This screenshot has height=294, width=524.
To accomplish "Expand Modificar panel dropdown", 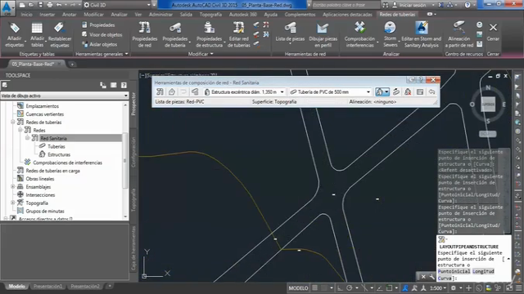I will click(201, 54).
